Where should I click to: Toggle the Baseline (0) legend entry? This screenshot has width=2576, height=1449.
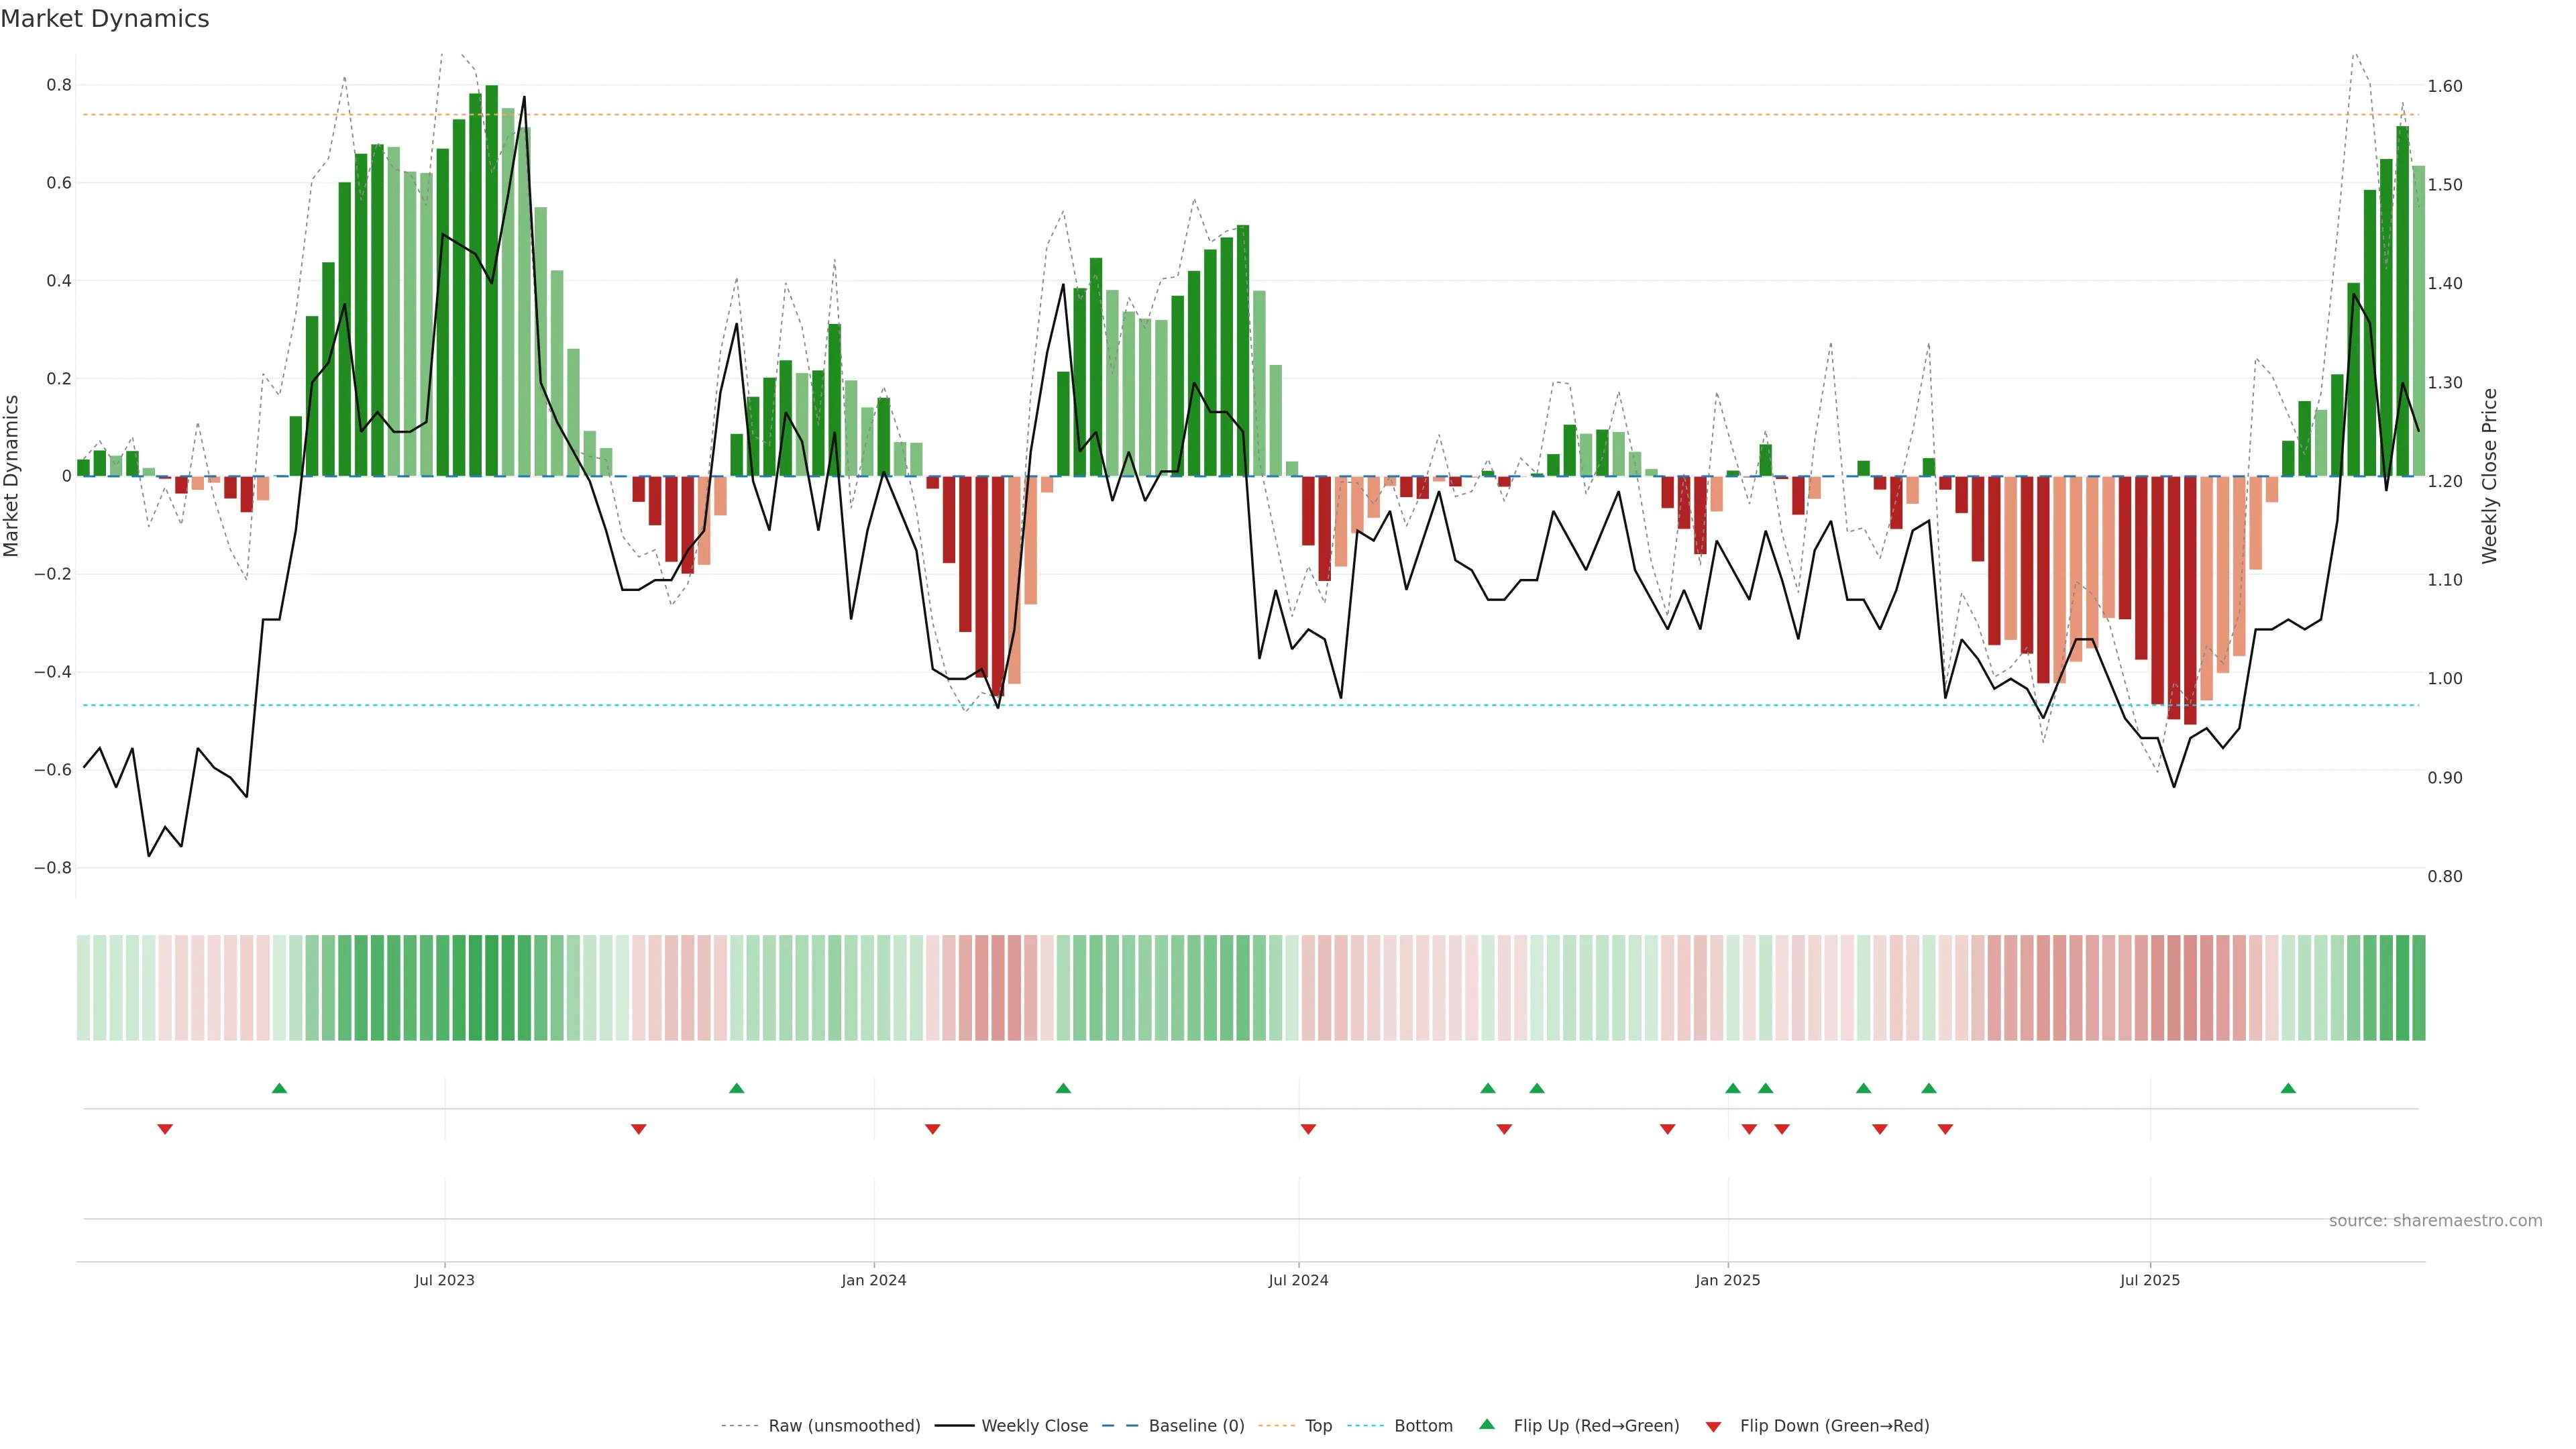pyautogui.click(x=1196, y=1426)
